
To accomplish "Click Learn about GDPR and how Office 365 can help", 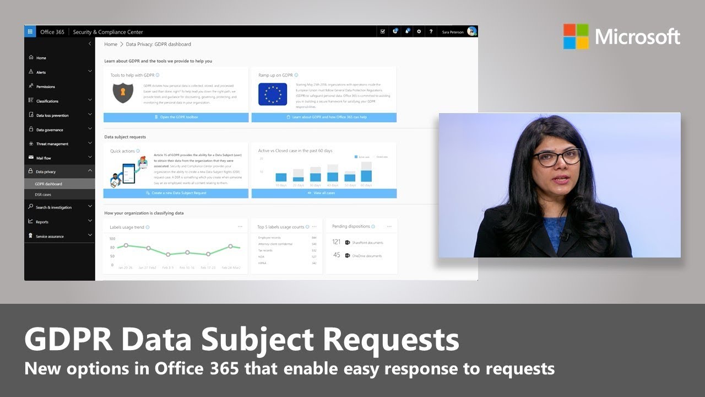I will 324,117.
